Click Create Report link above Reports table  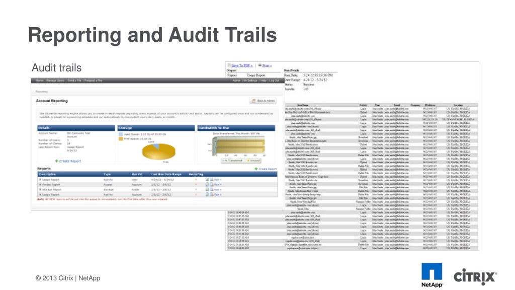pos(268,169)
